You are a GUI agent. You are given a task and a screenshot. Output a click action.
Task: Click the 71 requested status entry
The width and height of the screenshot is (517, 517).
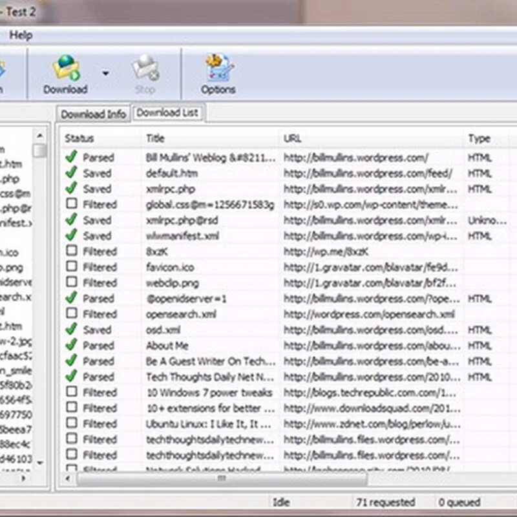click(385, 502)
